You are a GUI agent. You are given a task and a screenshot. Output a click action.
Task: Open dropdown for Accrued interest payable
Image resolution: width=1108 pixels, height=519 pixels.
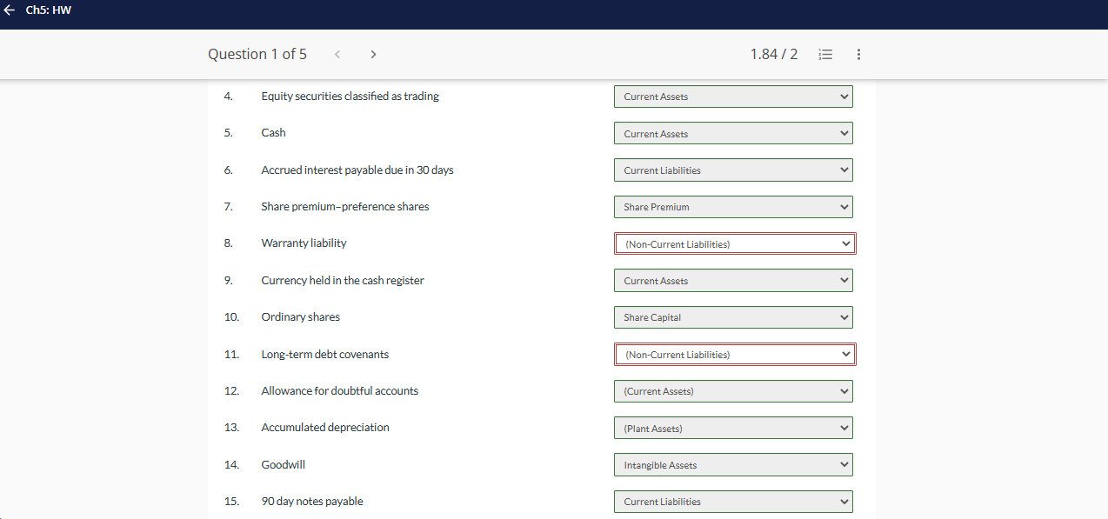tap(733, 170)
